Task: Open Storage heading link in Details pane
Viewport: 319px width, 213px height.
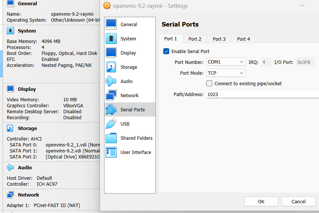Action: [27, 128]
